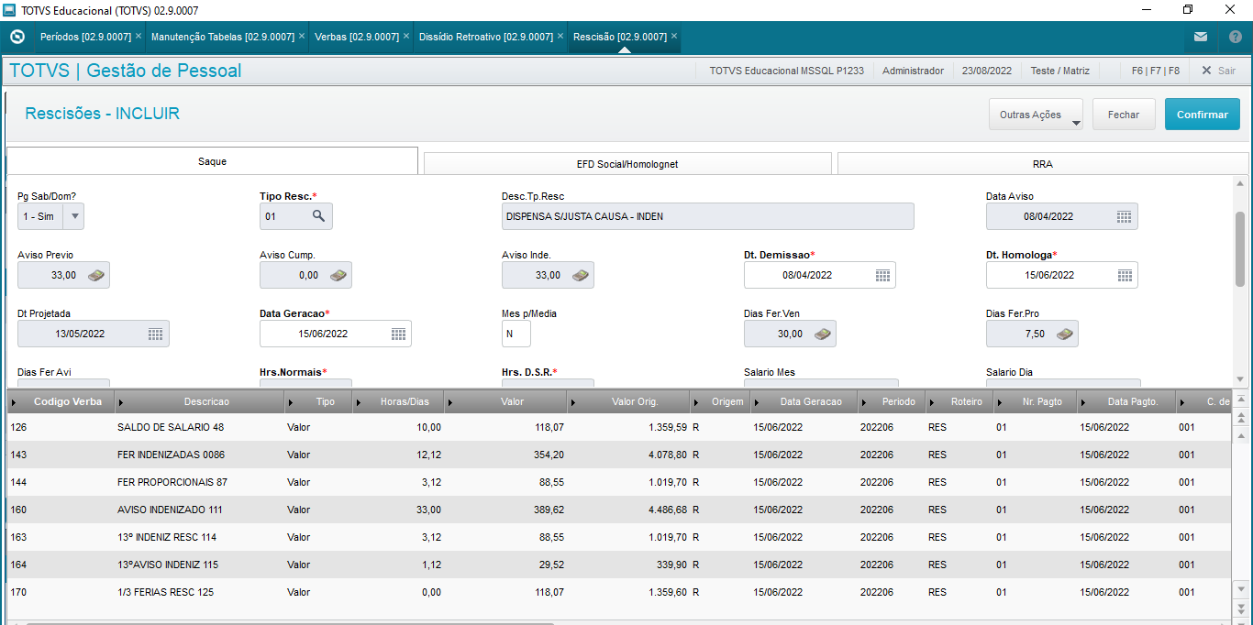The height and width of the screenshot is (625, 1253).
Task: Click the TOTVS logo menu icon
Action: pyautogui.click(x=17, y=37)
